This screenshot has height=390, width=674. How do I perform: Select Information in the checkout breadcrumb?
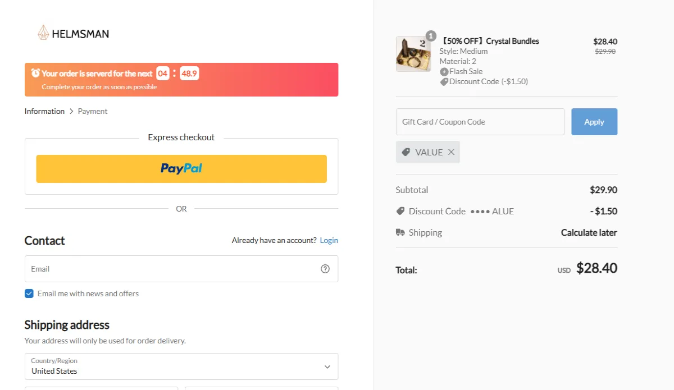pyautogui.click(x=44, y=111)
